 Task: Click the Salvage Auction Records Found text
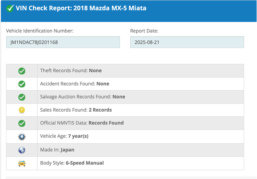coord(83,97)
